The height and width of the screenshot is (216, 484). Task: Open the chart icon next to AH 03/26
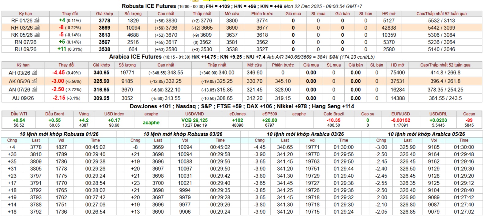click(35, 73)
